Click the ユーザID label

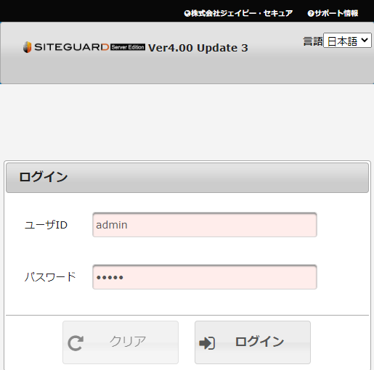[46, 225]
